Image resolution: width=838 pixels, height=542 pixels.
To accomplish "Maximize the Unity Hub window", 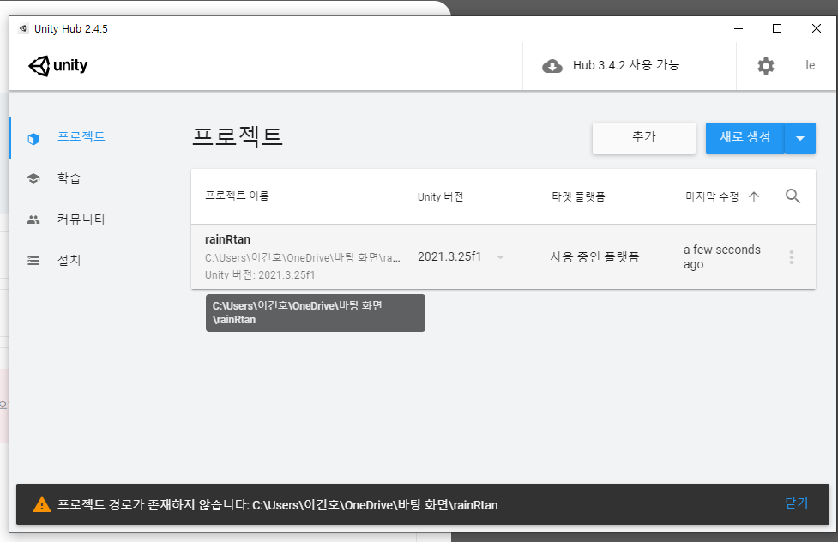I will (777, 28).
